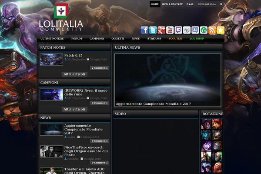Select the green-background bearded champion in Rotazione
The image size is (261, 174).
click(x=217, y=157)
